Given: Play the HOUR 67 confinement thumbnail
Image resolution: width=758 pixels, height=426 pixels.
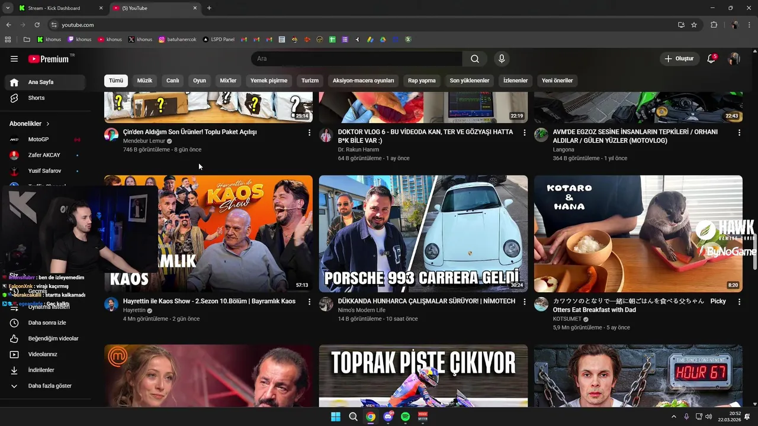Looking at the screenshot, I should pyautogui.click(x=638, y=376).
